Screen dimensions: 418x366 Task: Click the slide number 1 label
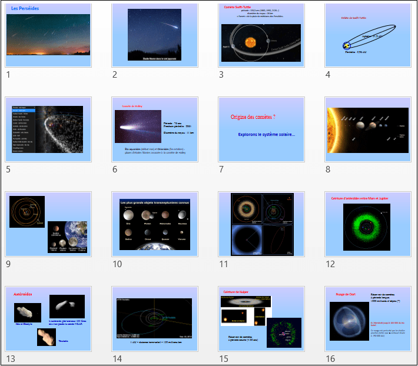click(x=8, y=75)
